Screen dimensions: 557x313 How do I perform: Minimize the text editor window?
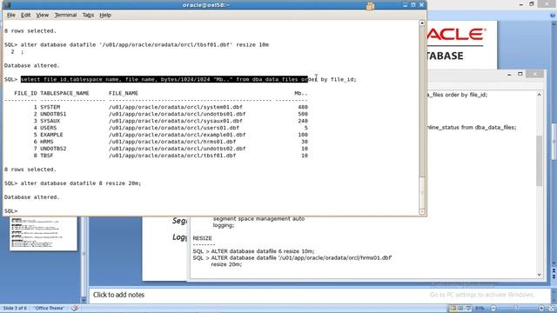[509, 74]
